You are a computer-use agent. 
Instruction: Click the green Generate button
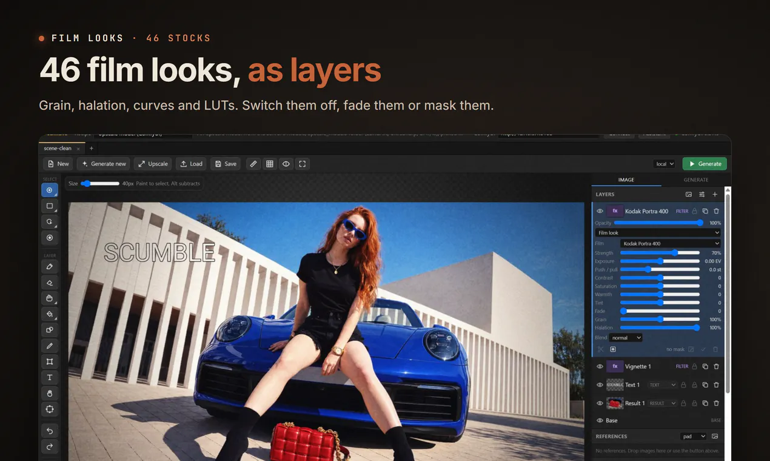point(705,164)
